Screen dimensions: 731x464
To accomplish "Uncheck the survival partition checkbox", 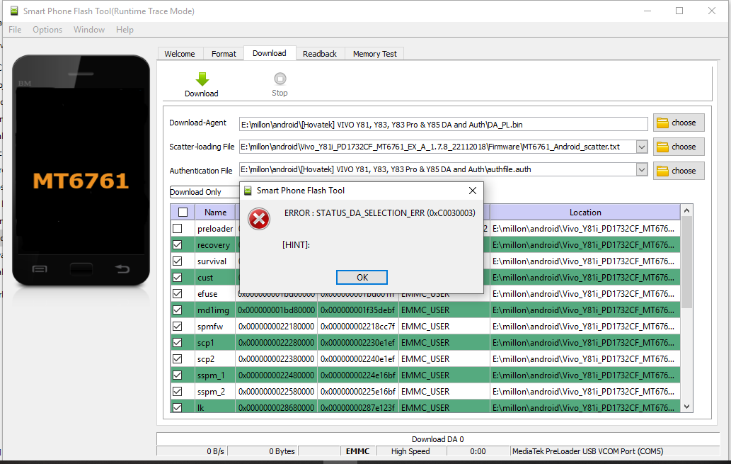I will coord(177,261).
